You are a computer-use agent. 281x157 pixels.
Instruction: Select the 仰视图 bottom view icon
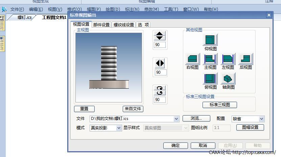click(210, 39)
